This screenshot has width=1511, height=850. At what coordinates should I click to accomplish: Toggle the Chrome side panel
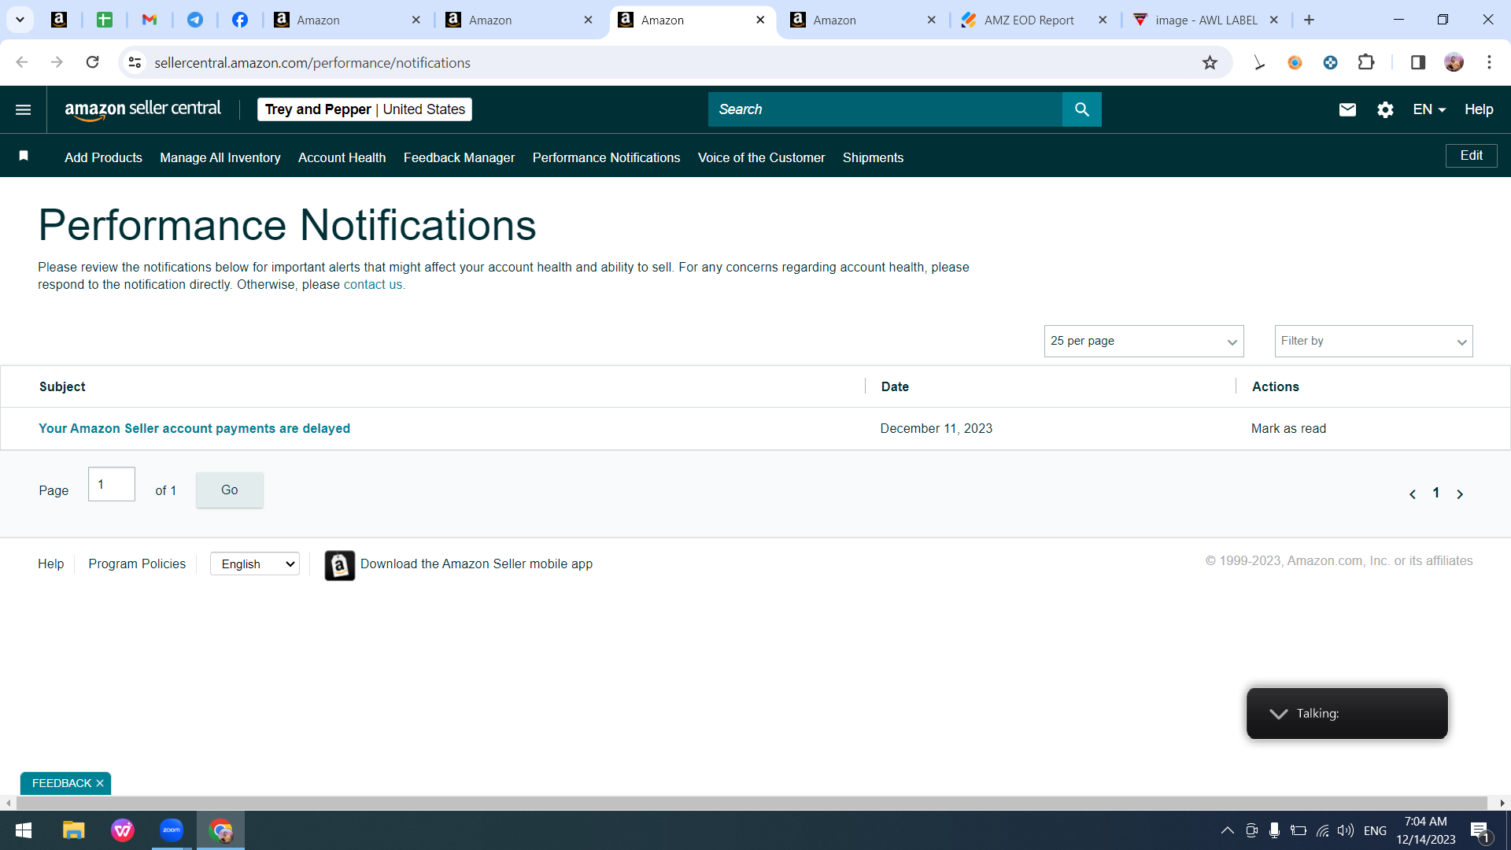coord(1418,62)
